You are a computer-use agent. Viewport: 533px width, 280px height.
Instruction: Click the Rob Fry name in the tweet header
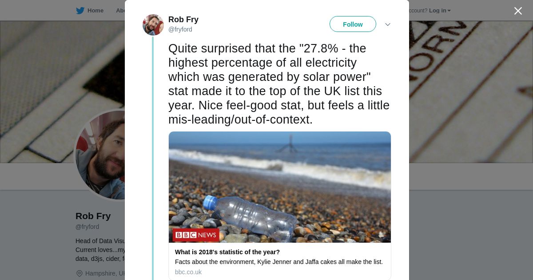(183, 20)
